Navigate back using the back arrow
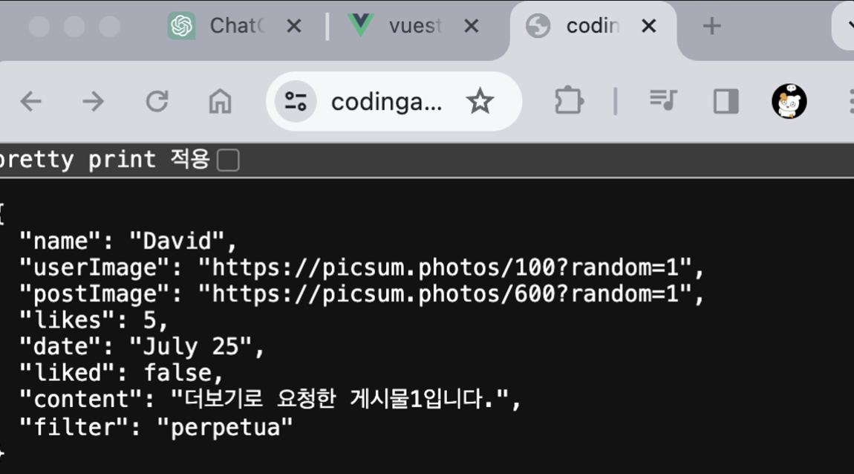Image resolution: width=854 pixels, height=474 pixels. click(x=30, y=101)
